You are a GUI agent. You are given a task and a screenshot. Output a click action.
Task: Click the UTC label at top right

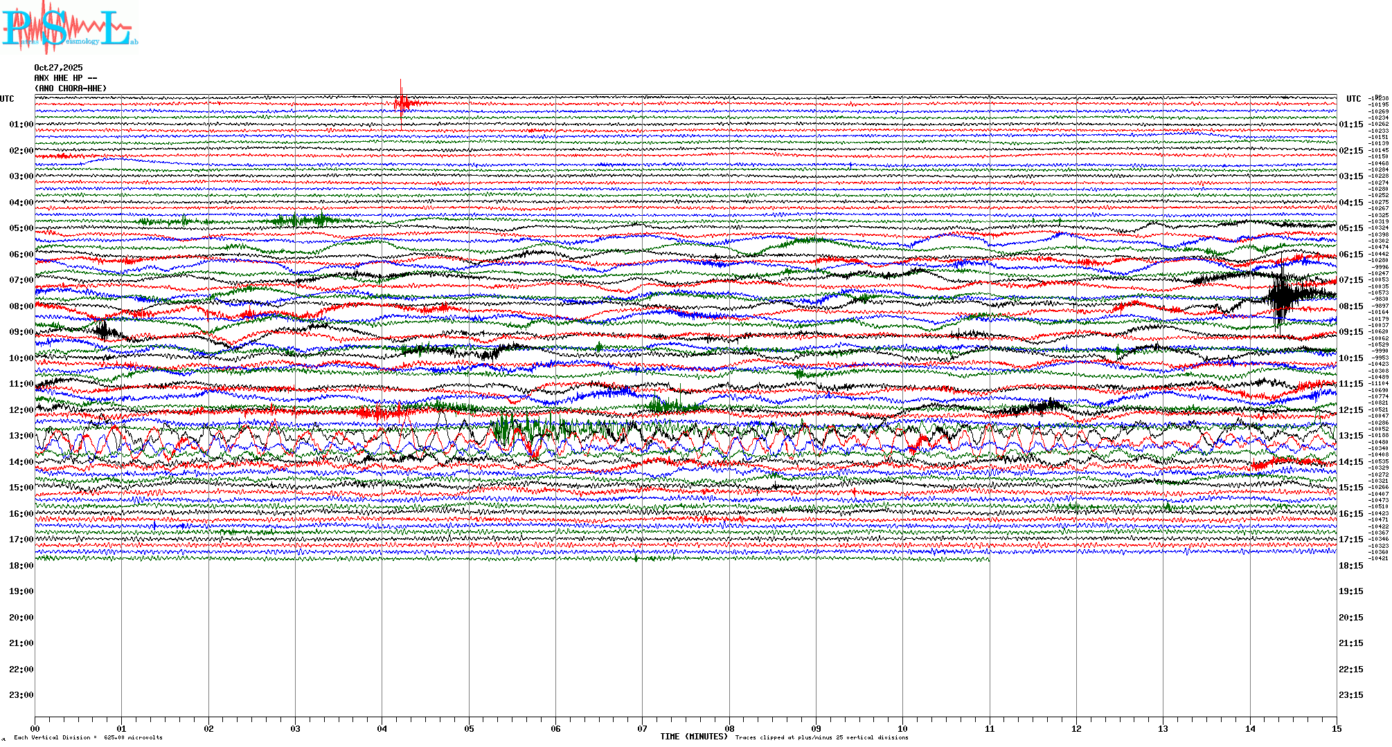1353,99
